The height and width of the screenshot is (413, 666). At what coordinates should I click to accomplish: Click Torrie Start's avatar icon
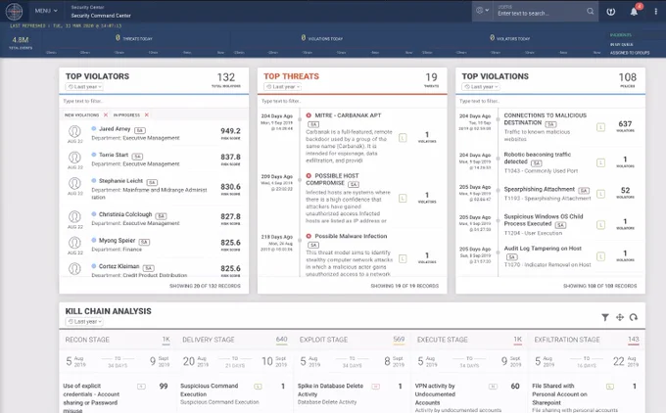tap(74, 158)
